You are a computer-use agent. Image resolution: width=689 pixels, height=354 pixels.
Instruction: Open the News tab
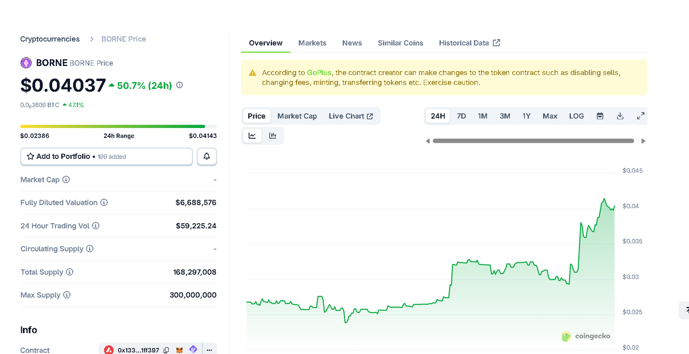[x=352, y=43]
